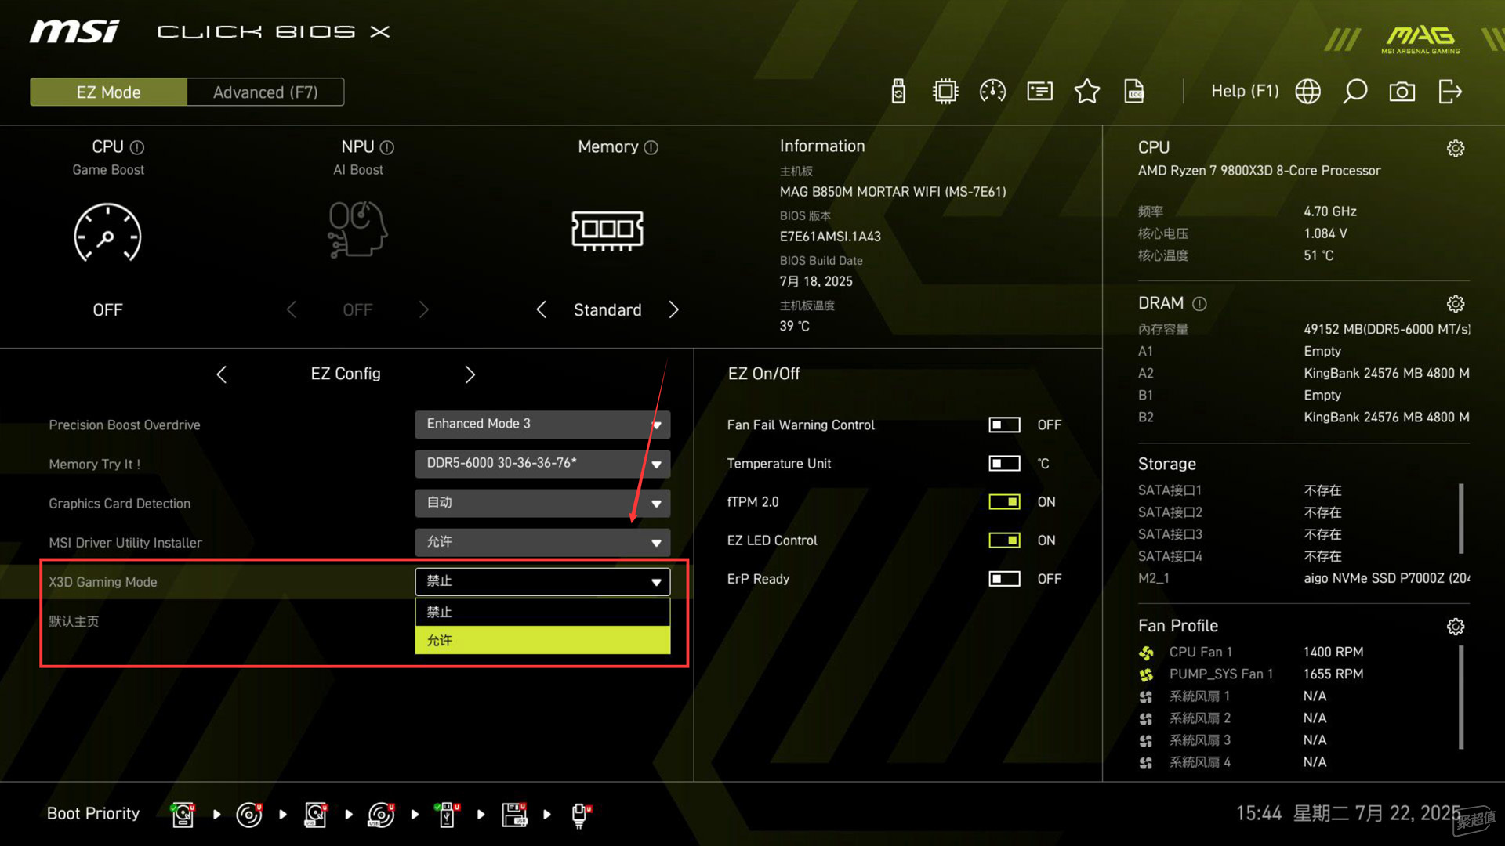This screenshot has width=1505, height=846.
Task: Open BIOS search with the magnifier icon
Action: (x=1354, y=92)
